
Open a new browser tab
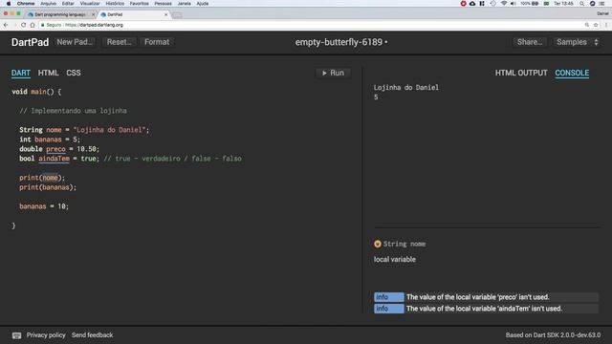177,15
